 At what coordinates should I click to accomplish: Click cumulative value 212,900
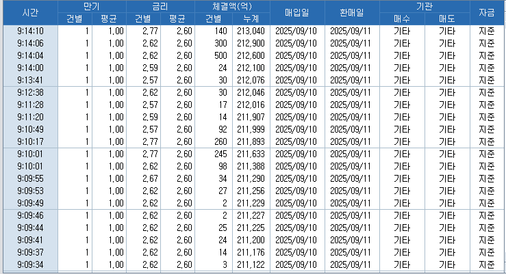point(251,44)
